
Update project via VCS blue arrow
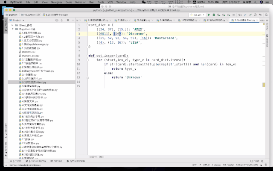pyautogui.click(x=245, y=15)
